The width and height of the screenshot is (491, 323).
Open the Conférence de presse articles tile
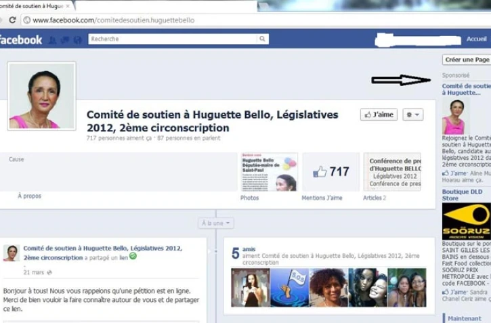point(392,172)
